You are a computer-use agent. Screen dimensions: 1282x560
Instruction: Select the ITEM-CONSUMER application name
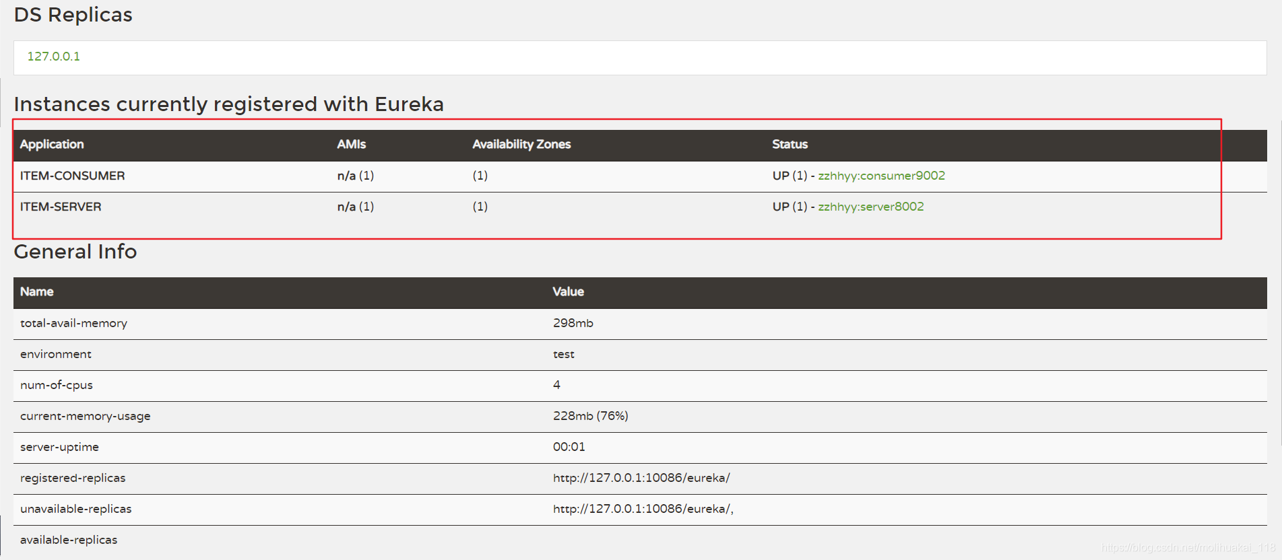tap(72, 176)
